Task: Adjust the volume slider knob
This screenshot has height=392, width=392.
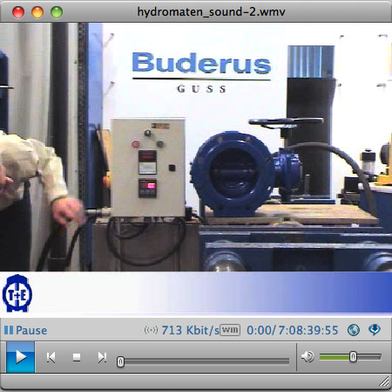Action: point(353,356)
